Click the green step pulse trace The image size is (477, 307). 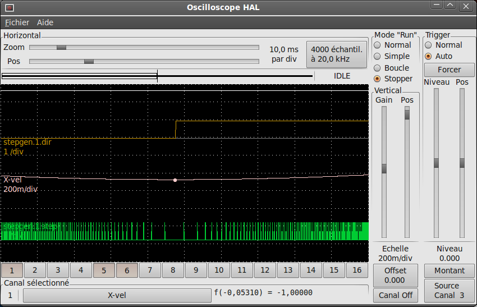pyautogui.click(x=185, y=231)
